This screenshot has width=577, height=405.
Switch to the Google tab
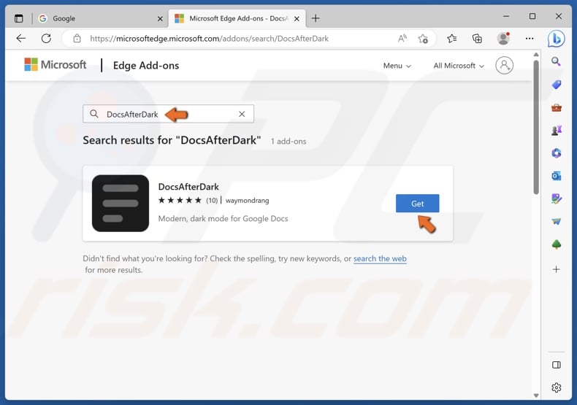(99, 18)
